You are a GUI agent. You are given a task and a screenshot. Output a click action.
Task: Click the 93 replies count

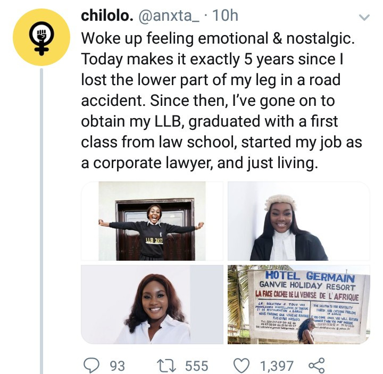[x=117, y=365]
